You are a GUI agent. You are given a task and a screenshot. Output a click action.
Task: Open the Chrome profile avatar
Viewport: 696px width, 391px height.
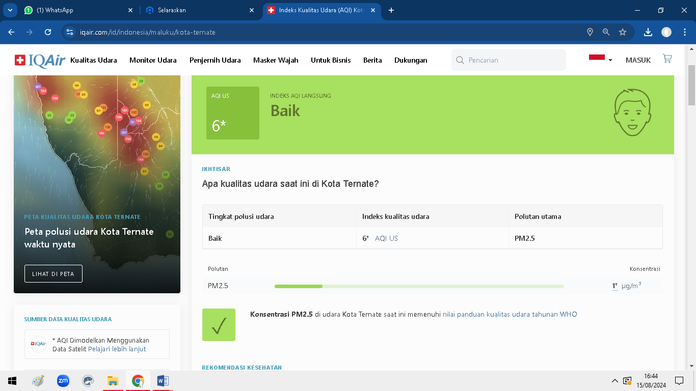(x=666, y=32)
